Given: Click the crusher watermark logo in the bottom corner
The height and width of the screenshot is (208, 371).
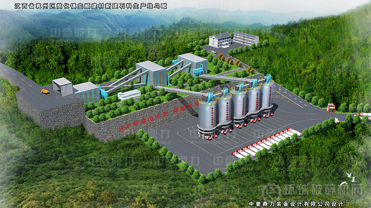Looking at the screenshot, I should pos(313,191).
